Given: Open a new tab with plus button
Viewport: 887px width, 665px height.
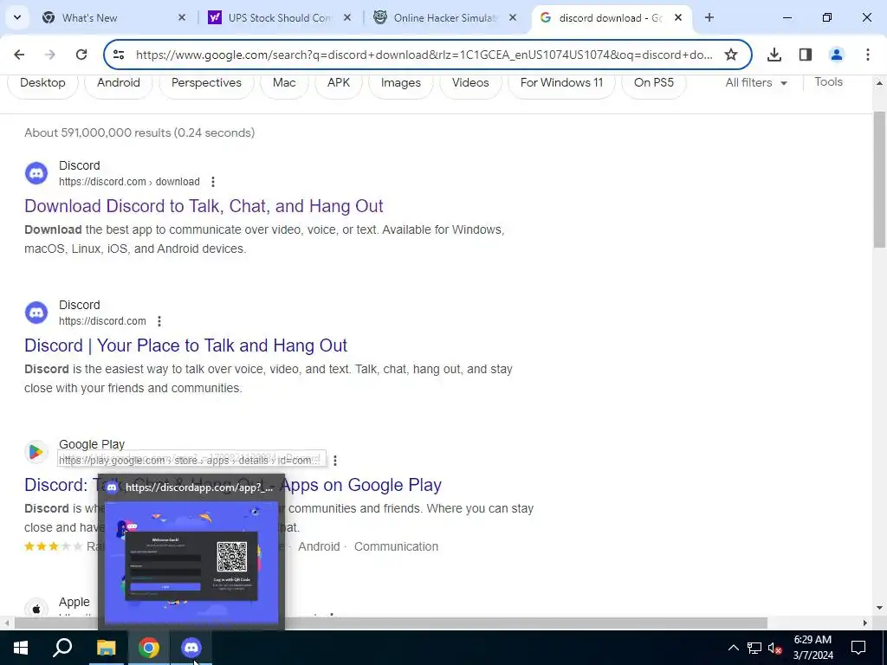Looking at the screenshot, I should 709,17.
